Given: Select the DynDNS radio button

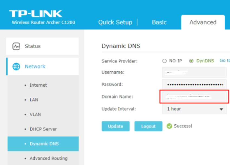Looking at the screenshot, I should tap(191, 61).
